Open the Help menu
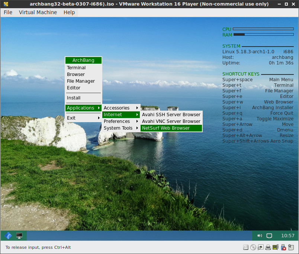 pos(69,12)
